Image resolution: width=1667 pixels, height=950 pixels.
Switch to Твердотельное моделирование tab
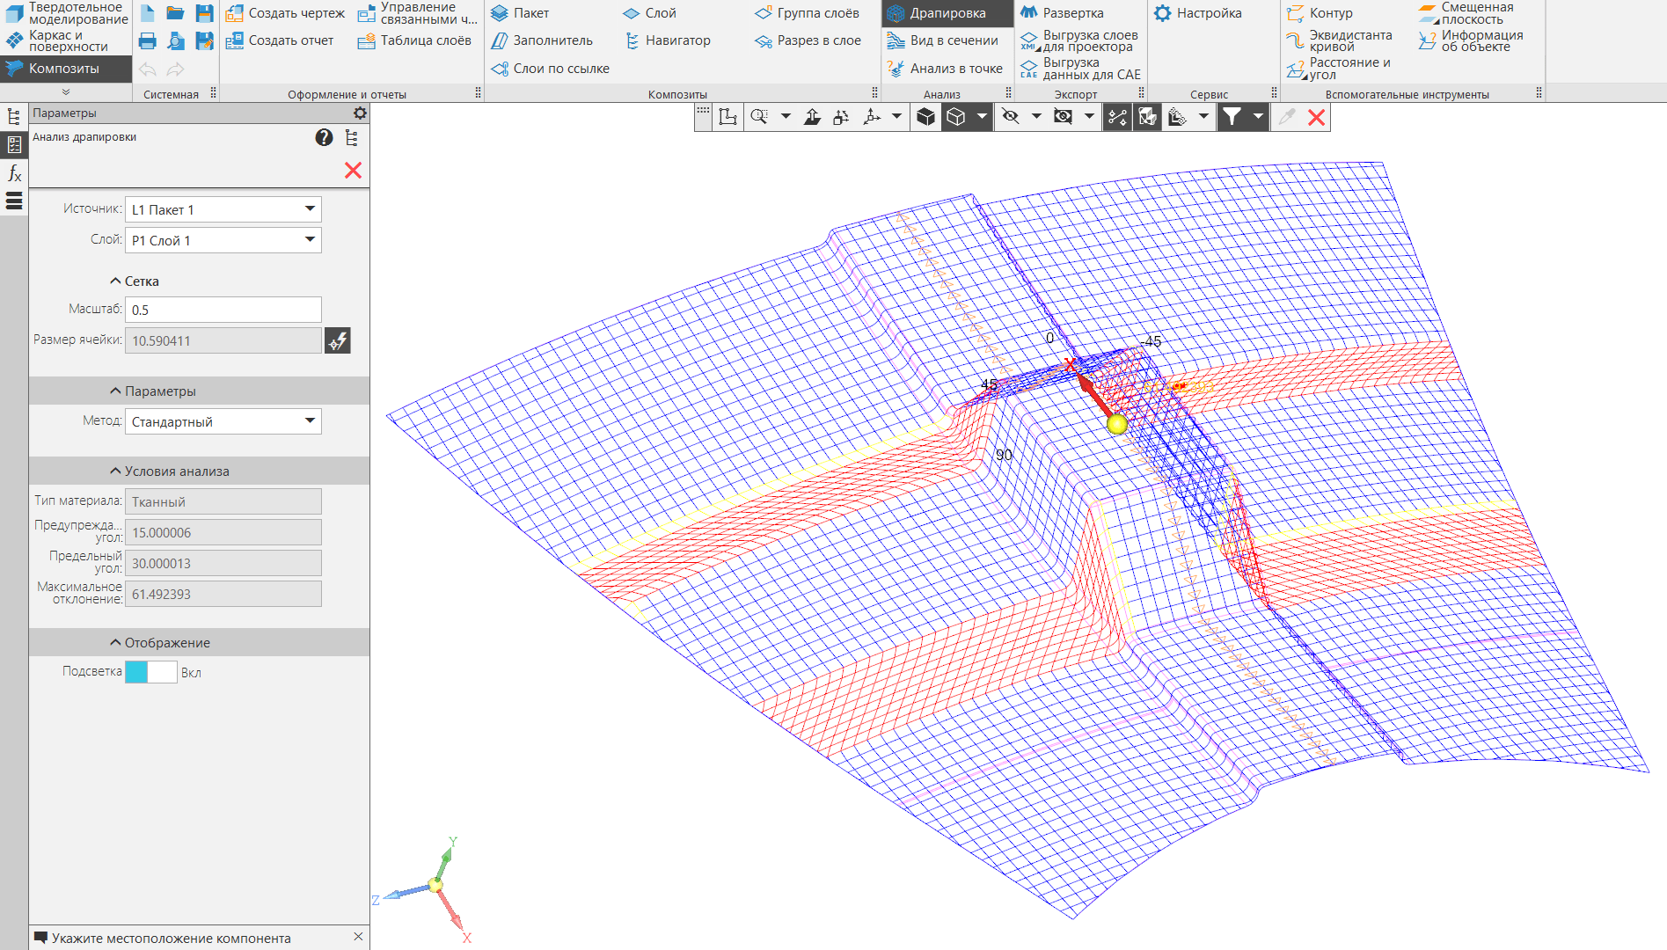[x=66, y=13]
